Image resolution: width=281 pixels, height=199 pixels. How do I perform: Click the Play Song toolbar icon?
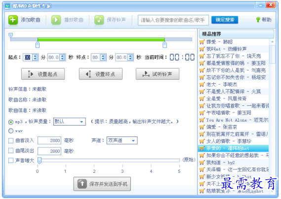(x=56, y=20)
